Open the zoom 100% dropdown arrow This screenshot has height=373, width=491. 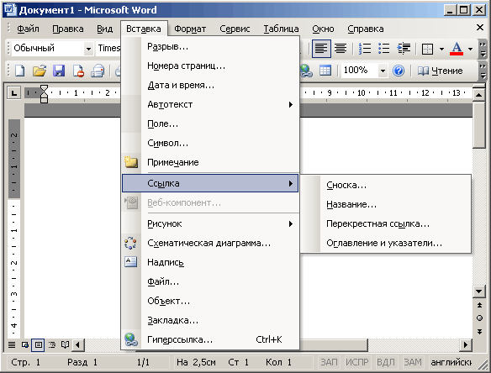pos(383,71)
